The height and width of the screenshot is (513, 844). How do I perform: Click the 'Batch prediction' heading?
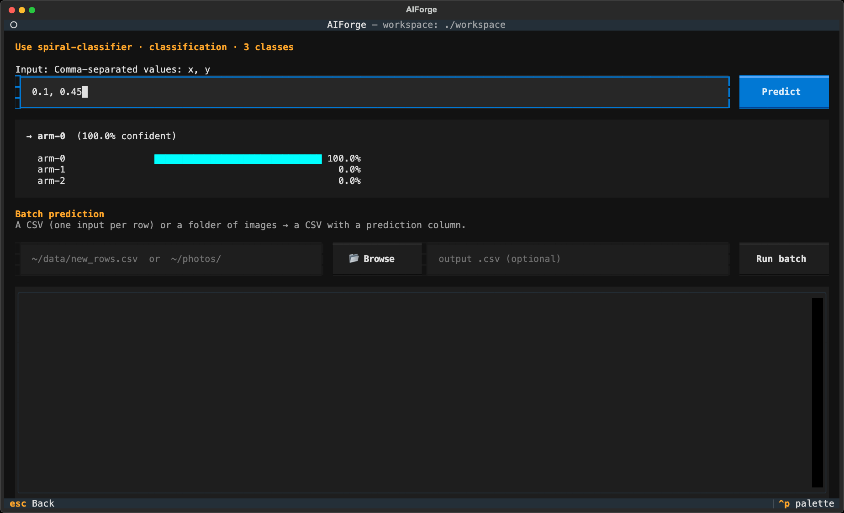[x=59, y=214]
